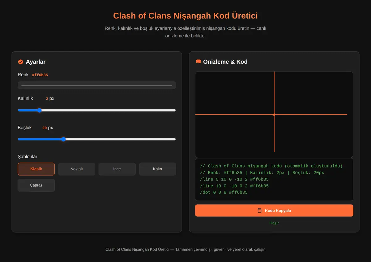Click the Renk label
The width and height of the screenshot is (371, 262).
[23, 74]
